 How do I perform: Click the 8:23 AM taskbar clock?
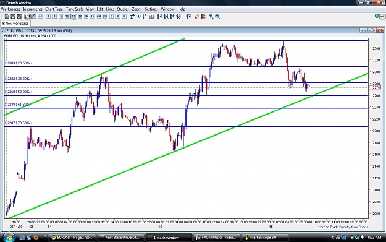click(x=374, y=238)
